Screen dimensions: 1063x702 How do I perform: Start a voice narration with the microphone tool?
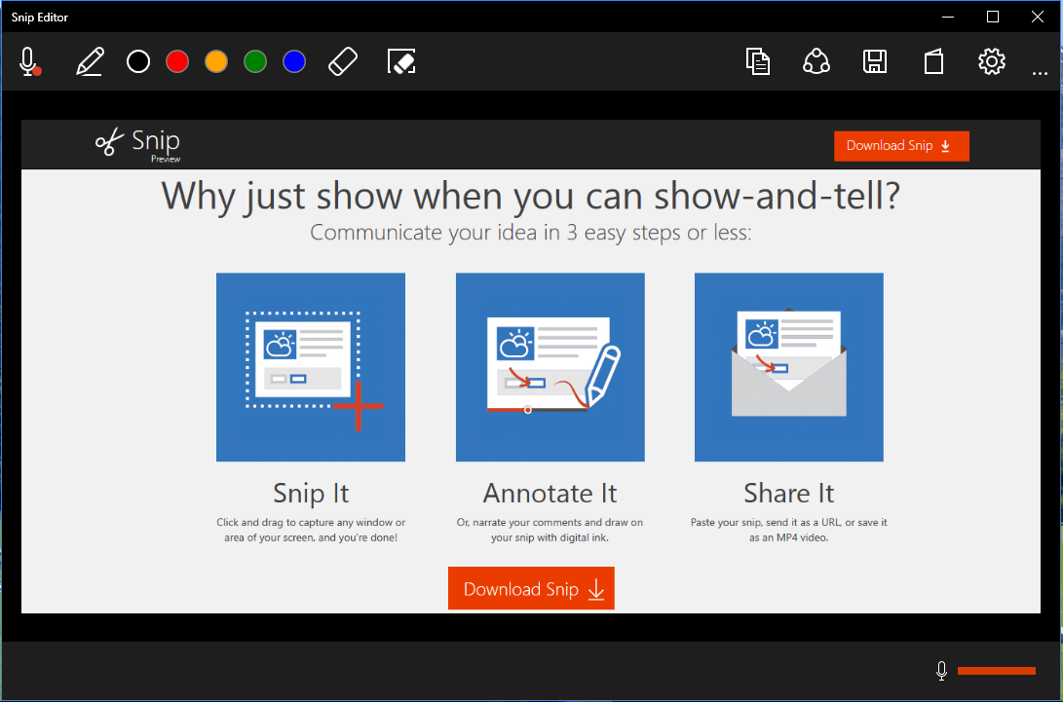coord(26,60)
